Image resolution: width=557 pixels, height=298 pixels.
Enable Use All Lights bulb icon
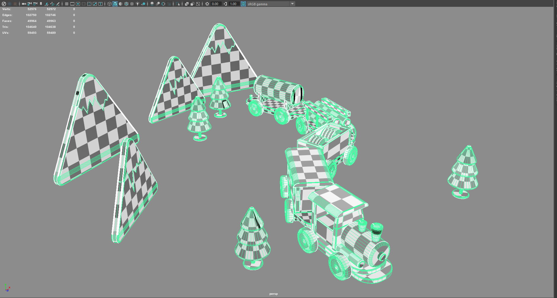click(x=138, y=4)
